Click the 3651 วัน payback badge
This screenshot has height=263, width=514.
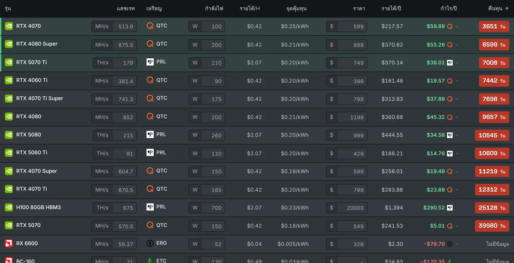click(494, 26)
